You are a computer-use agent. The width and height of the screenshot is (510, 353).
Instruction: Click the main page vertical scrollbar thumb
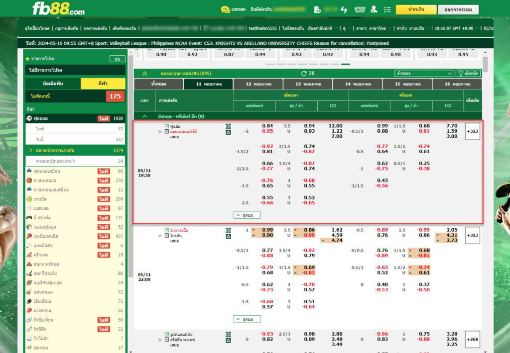tap(485, 64)
